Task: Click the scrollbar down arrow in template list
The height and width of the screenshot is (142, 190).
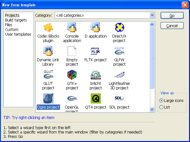Action: 152,109
